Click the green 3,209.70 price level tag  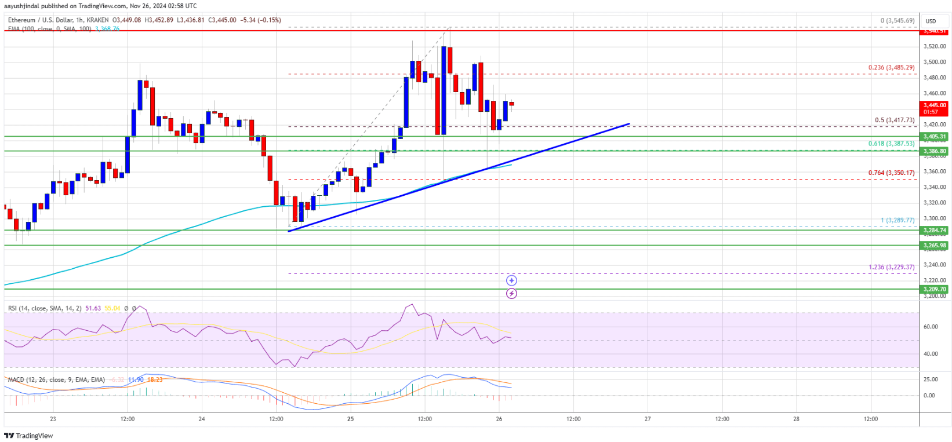pos(935,289)
